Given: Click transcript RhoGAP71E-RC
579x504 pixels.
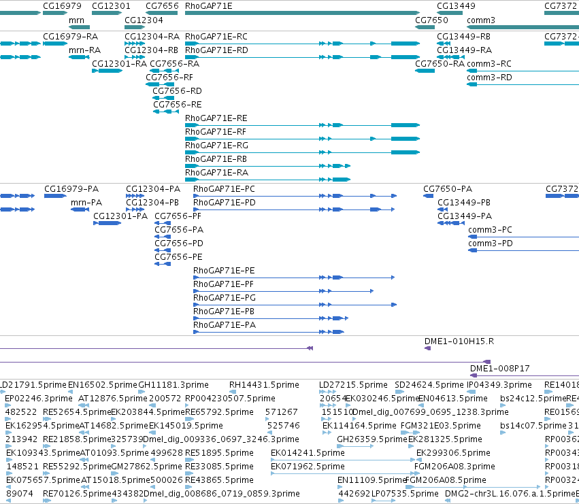Looking at the screenshot, I should (x=216, y=37).
